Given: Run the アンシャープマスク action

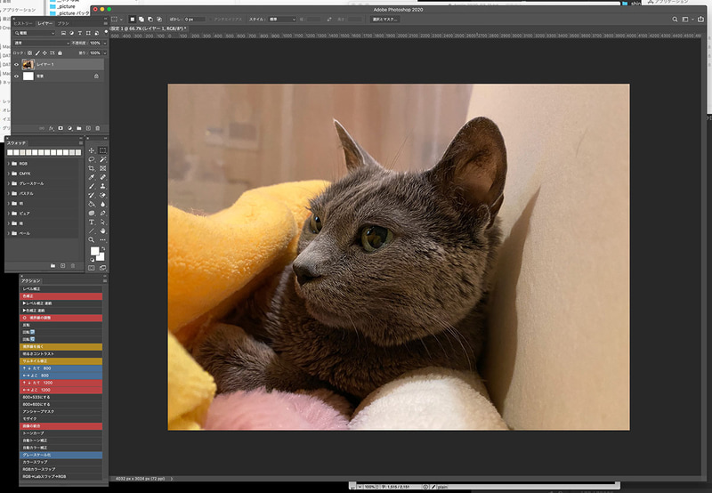Looking at the screenshot, I should [x=61, y=412].
